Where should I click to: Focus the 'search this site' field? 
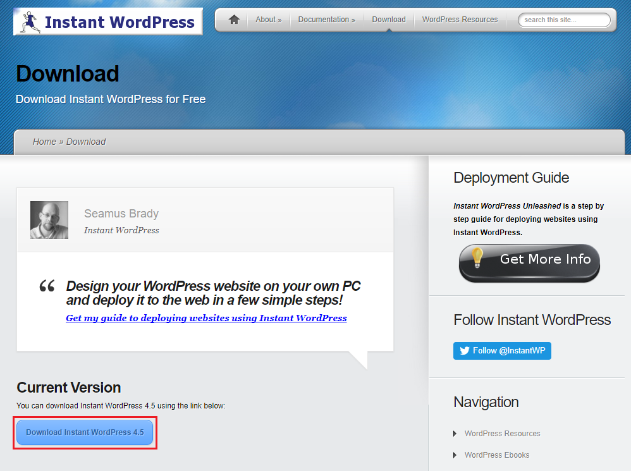pos(564,20)
